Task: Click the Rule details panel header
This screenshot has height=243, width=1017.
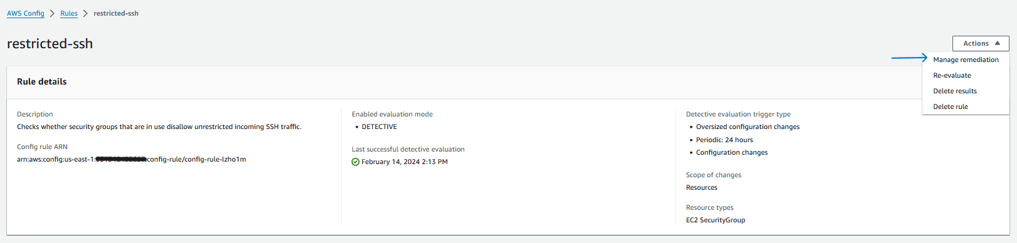Action: (42, 81)
